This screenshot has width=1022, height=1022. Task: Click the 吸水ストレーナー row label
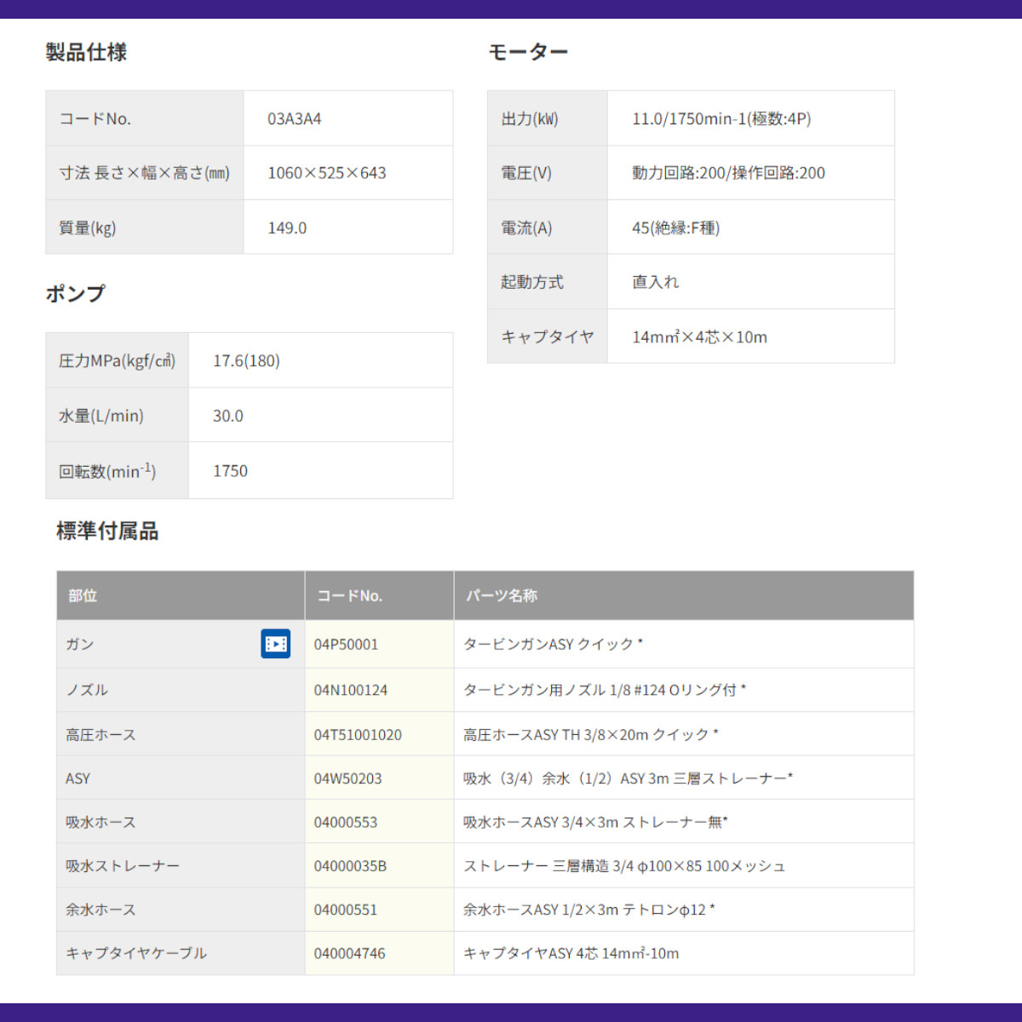(123, 866)
